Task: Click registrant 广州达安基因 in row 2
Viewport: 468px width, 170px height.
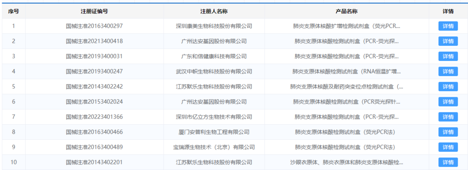Action: [214, 41]
